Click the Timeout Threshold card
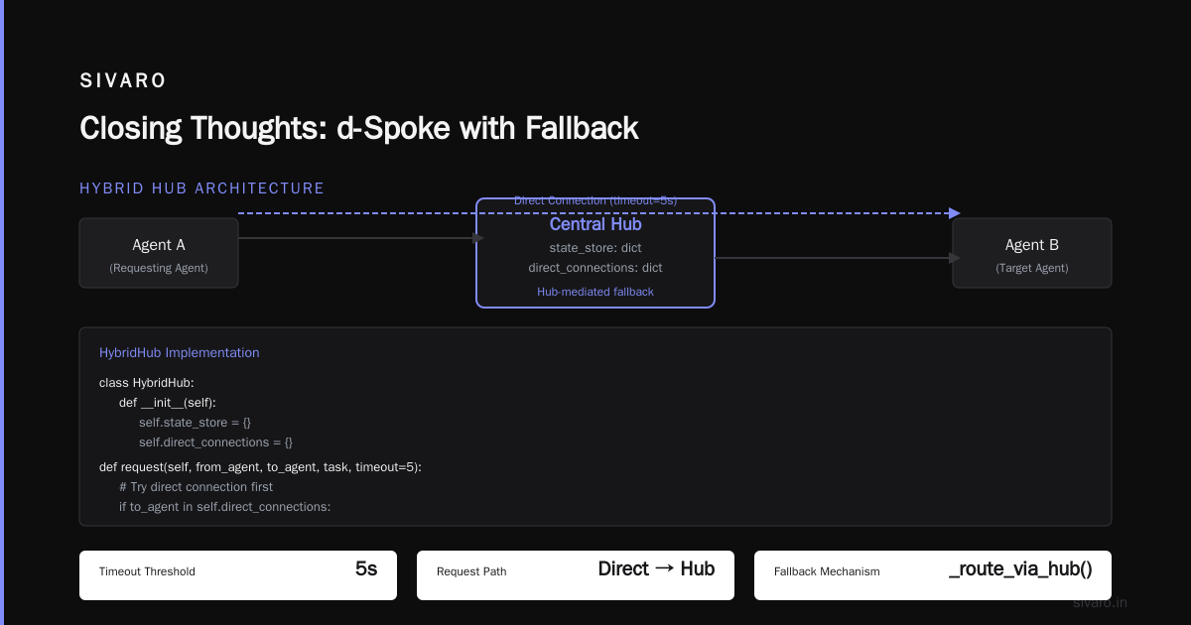 tap(238, 575)
